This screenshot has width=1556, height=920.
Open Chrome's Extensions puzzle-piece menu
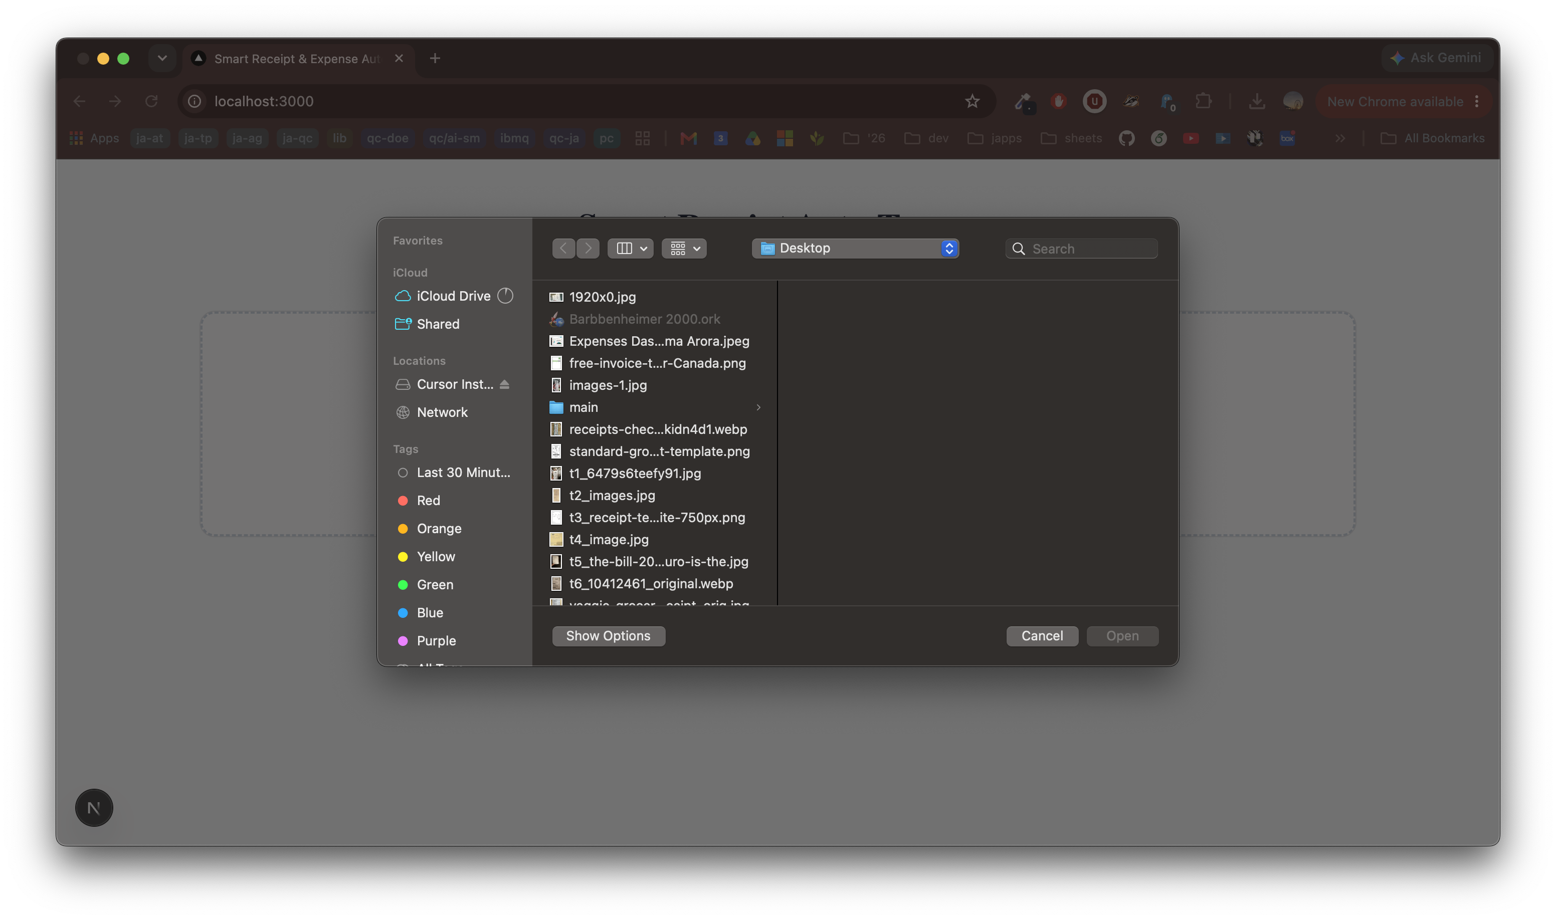click(x=1203, y=101)
